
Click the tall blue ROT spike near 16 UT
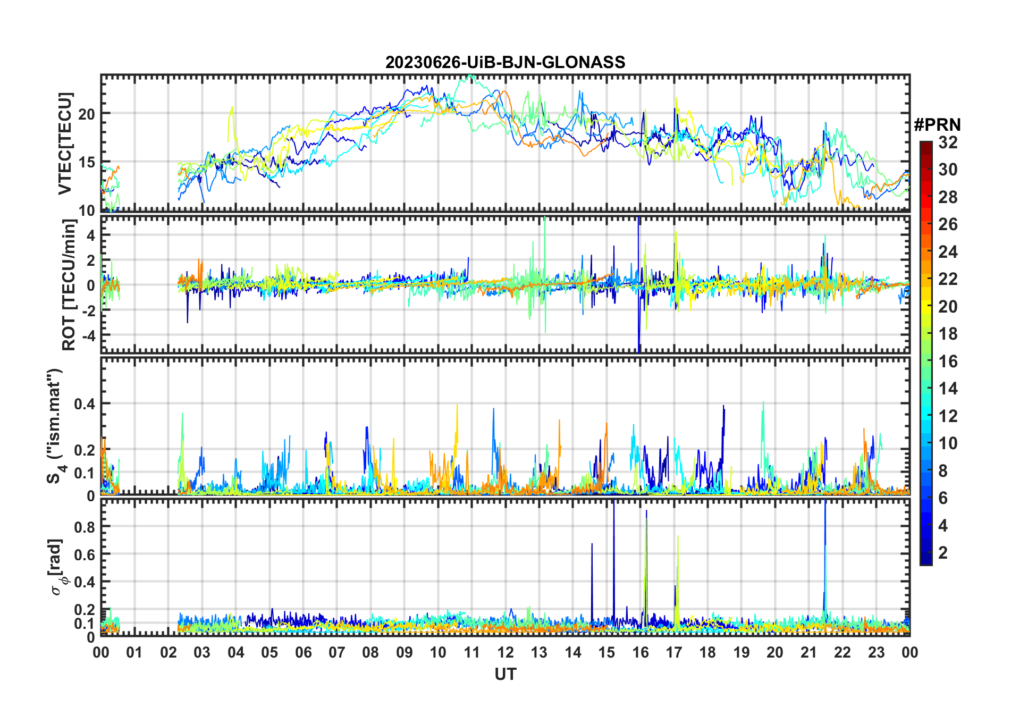[x=638, y=284]
